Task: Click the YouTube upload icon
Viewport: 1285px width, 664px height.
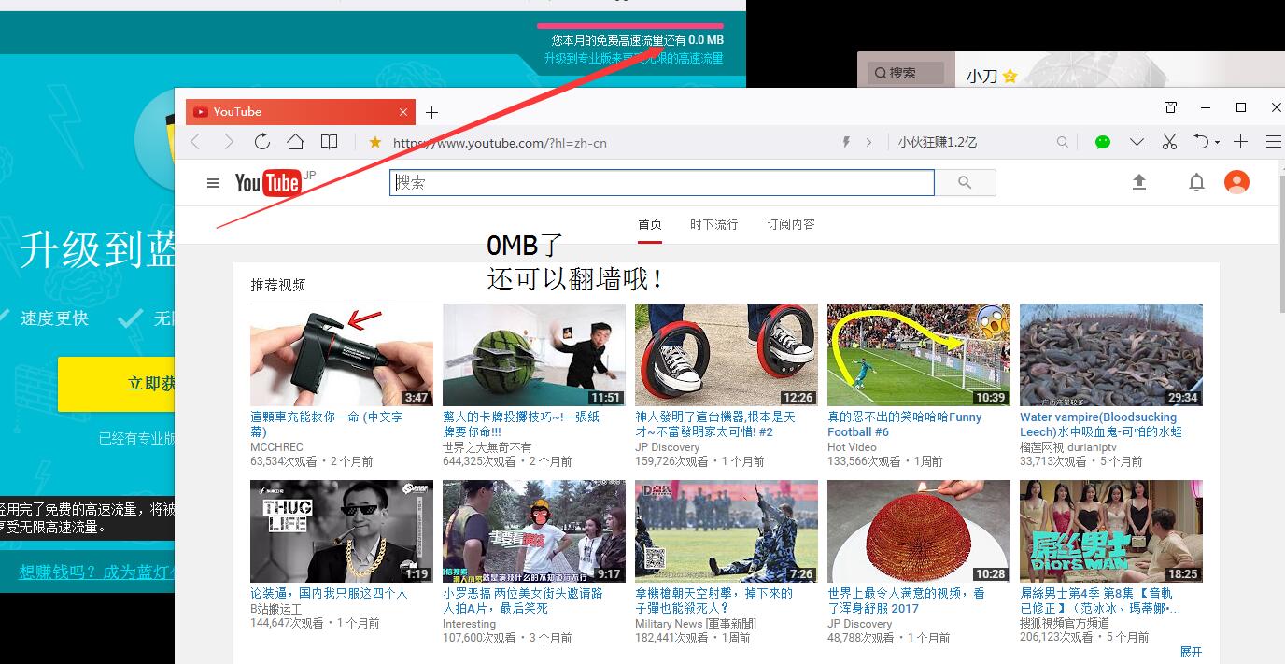Action: (1139, 182)
